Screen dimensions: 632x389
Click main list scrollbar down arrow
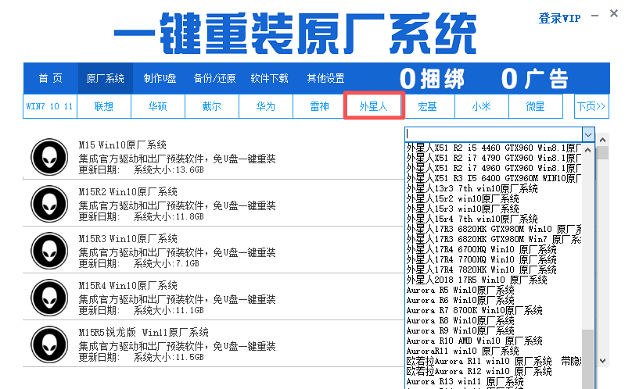pyautogui.click(x=602, y=361)
